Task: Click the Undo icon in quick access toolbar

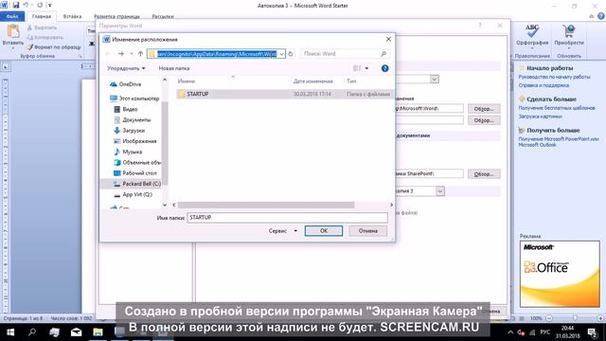Action: point(26,6)
